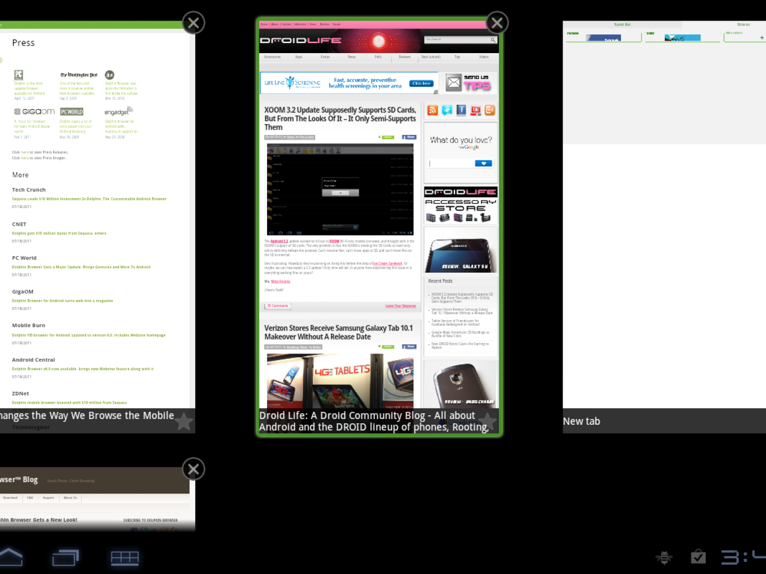
Task: Toggle bookmark star on Droid Life tab
Action: point(487,421)
